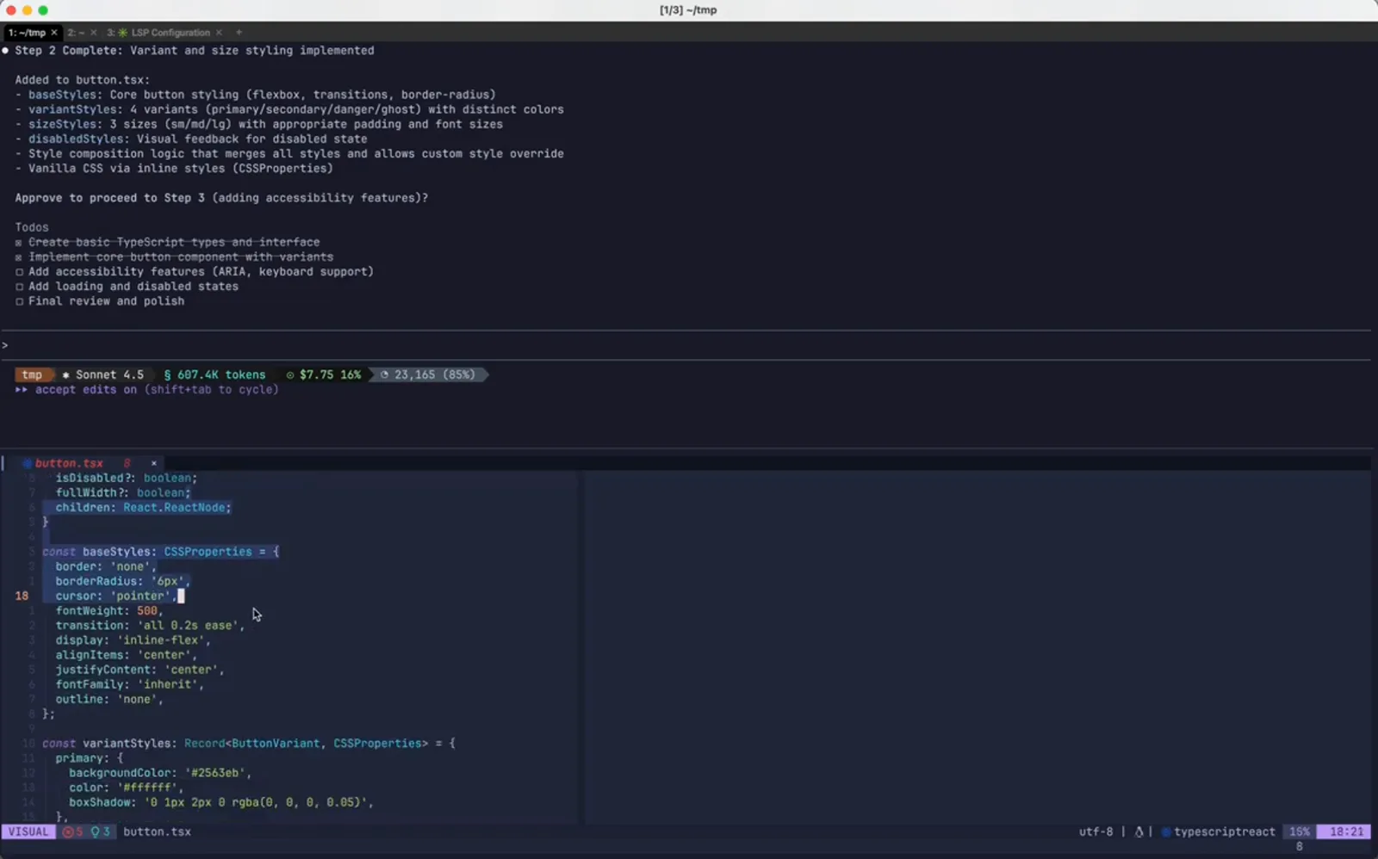The height and width of the screenshot is (859, 1378).
Task: Click the 'fontWeight: 500,' code line
Action: point(109,610)
